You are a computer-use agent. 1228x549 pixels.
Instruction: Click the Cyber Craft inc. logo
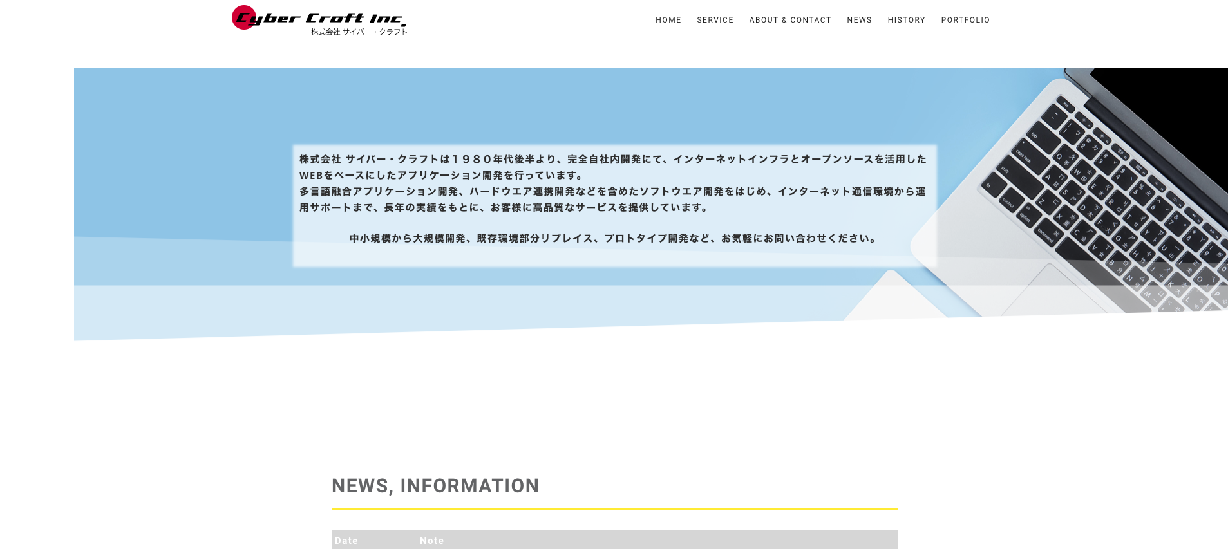319,21
